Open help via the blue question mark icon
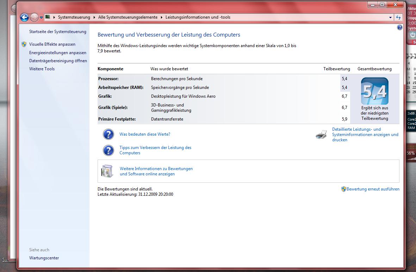 (400, 27)
